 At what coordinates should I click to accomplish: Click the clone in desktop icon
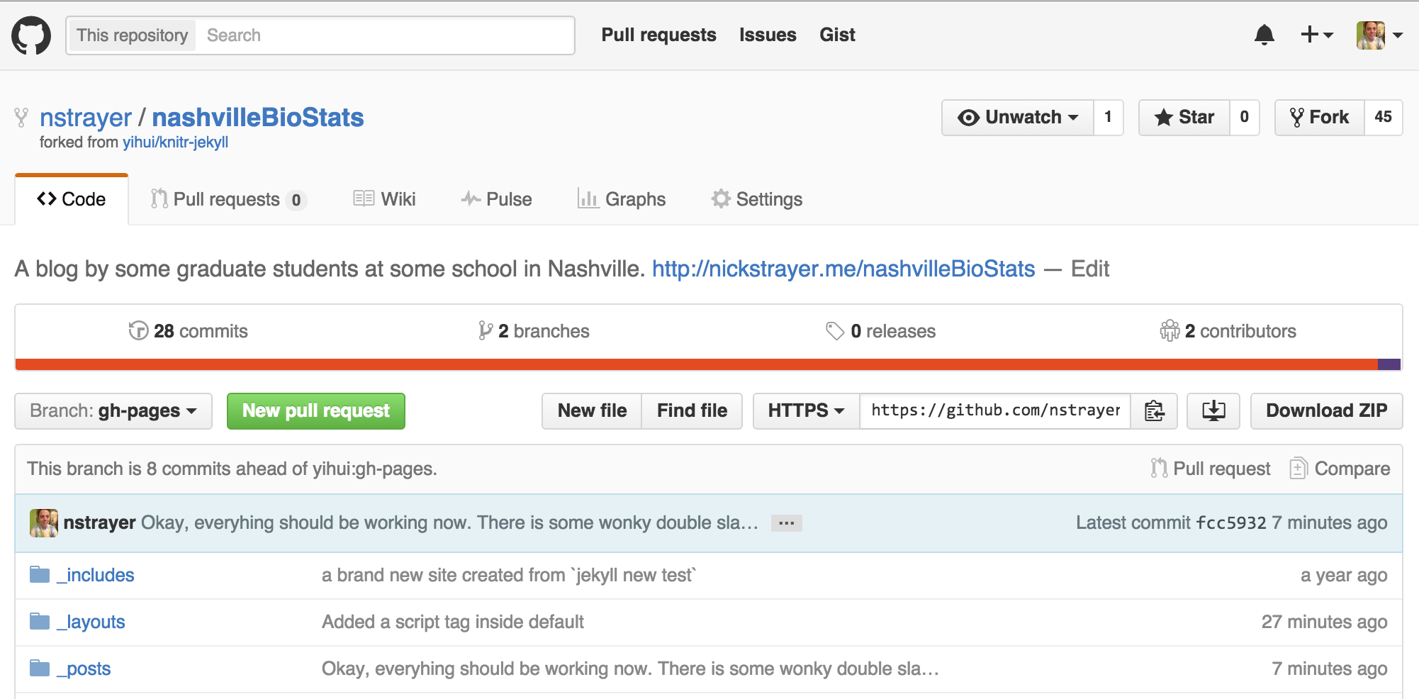tap(1213, 411)
